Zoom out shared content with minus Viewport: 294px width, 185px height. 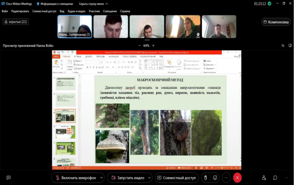pos(140,45)
